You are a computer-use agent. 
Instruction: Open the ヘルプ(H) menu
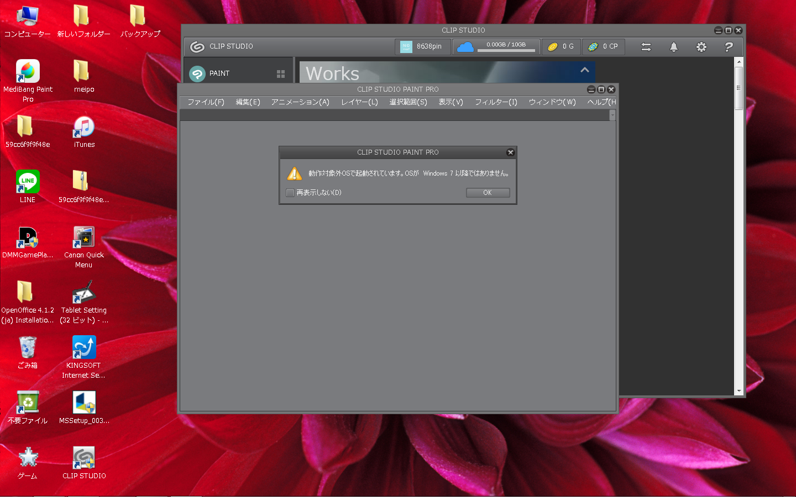point(601,102)
